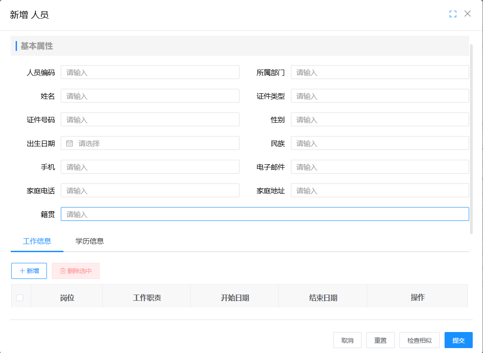Toggle the select-all checkbox in table header

click(x=20, y=298)
